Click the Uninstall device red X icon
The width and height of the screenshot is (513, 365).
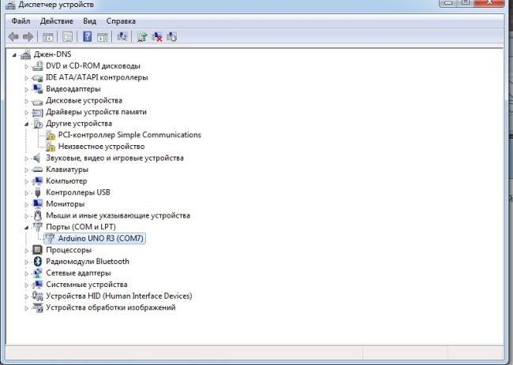pos(158,36)
